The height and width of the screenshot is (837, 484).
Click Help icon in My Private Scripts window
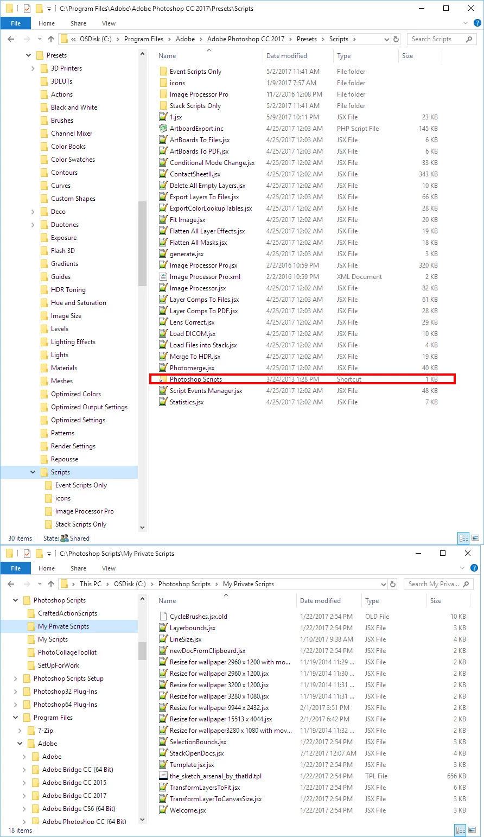[x=474, y=568]
